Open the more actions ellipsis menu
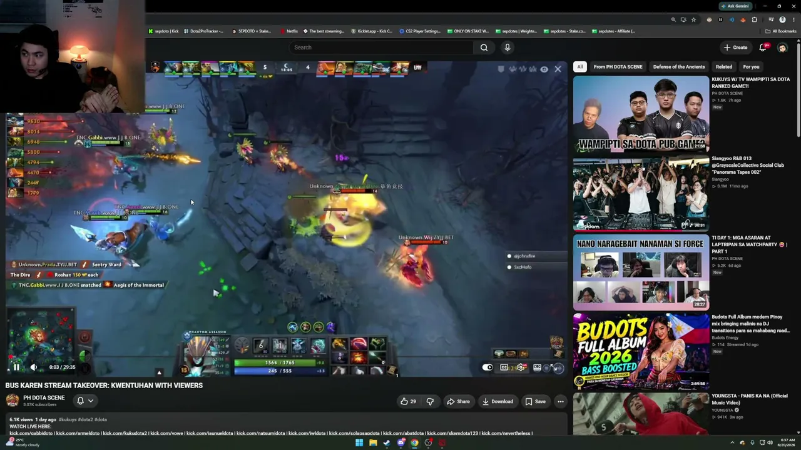 tap(561, 401)
